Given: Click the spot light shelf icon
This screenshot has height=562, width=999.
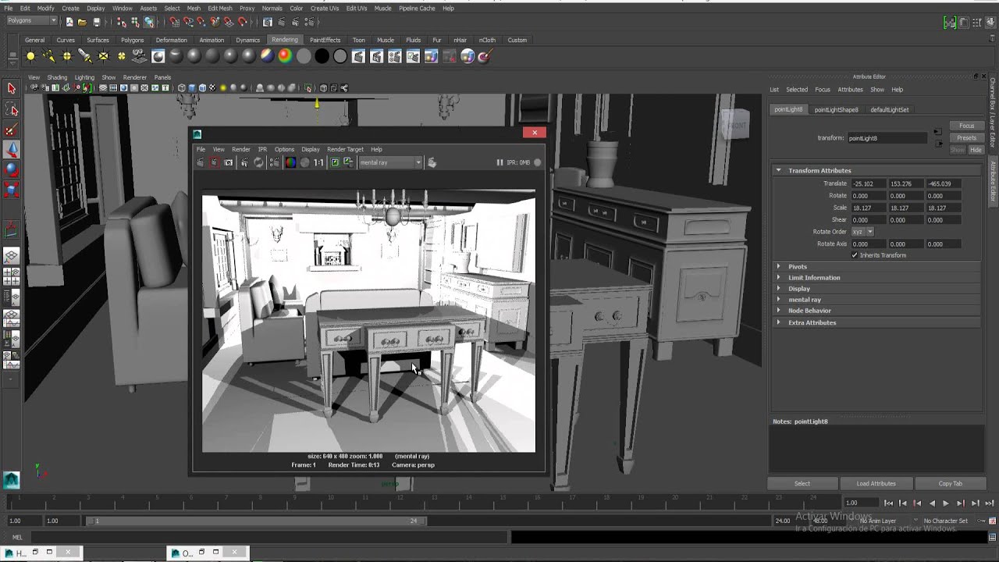Looking at the screenshot, I should coord(85,56).
